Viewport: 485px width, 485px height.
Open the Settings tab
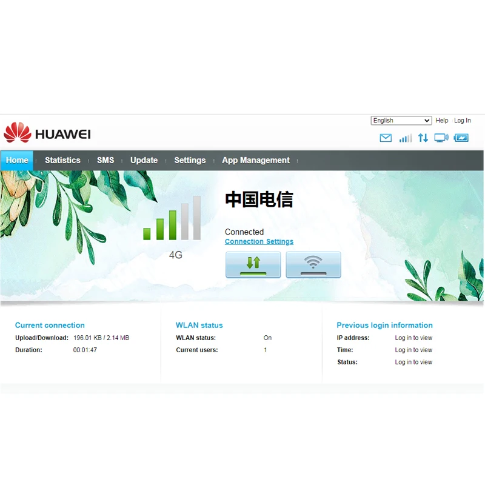[190, 160]
